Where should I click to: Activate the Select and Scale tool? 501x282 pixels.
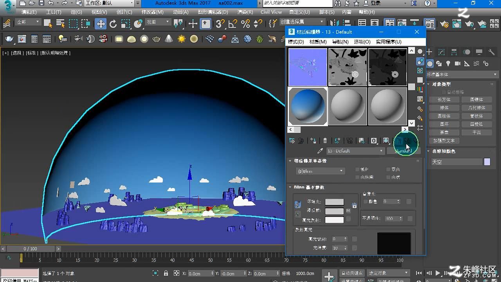click(126, 24)
